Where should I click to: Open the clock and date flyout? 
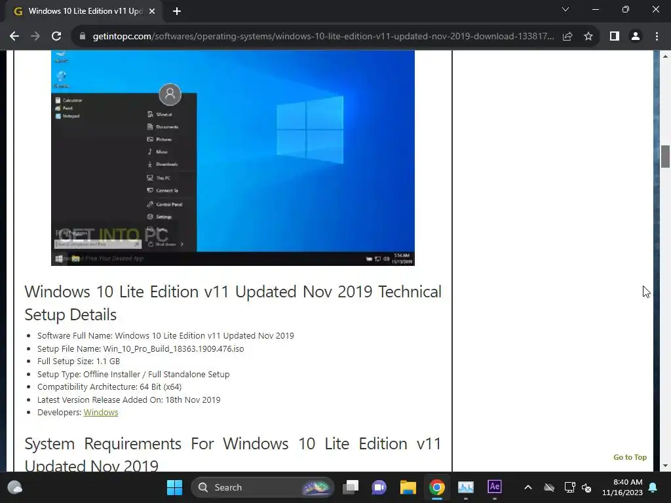pyautogui.click(x=623, y=487)
